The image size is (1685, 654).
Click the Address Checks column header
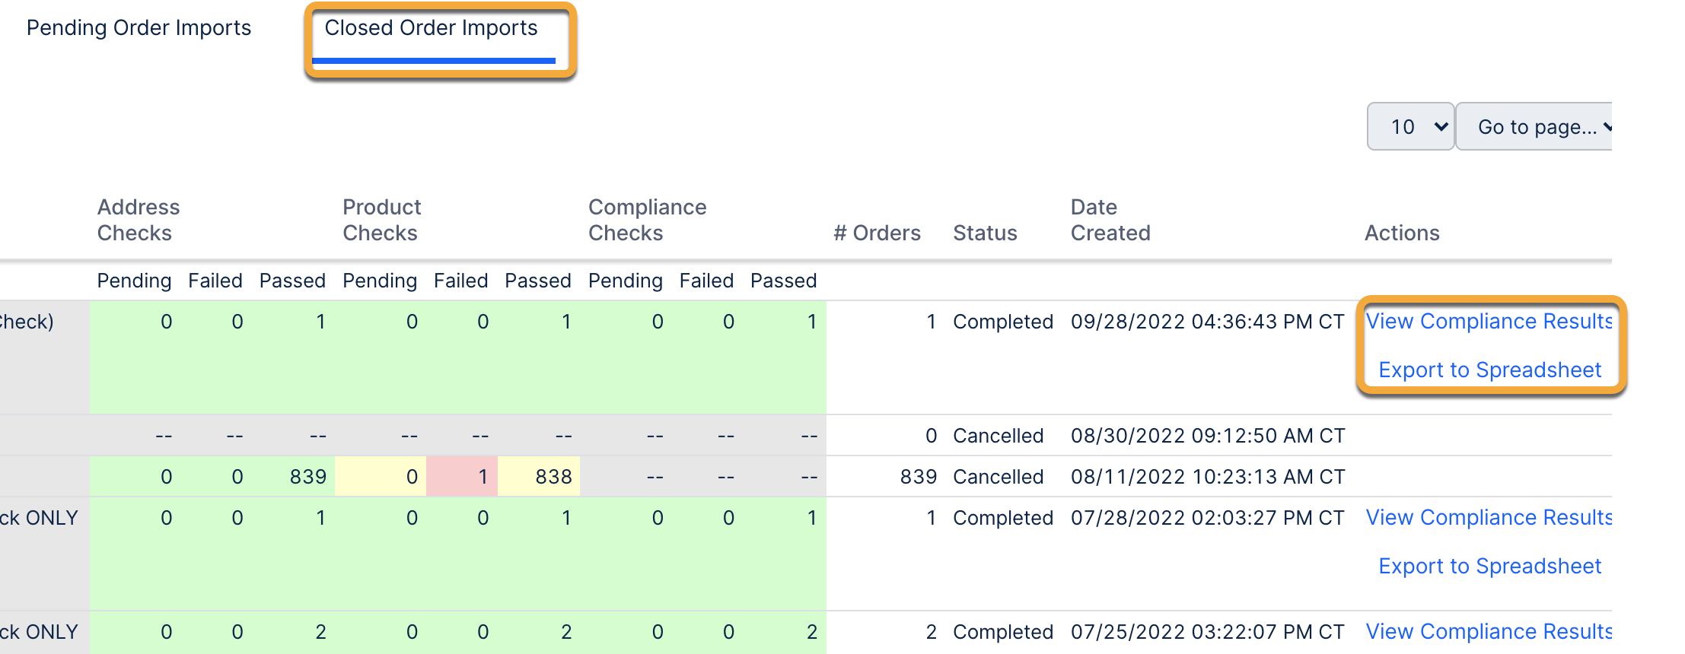pyautogui.click(x=138, y=220)
